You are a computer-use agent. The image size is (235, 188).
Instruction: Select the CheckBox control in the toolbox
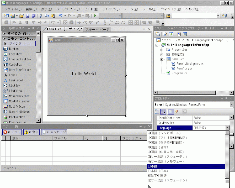coord(19,54)
